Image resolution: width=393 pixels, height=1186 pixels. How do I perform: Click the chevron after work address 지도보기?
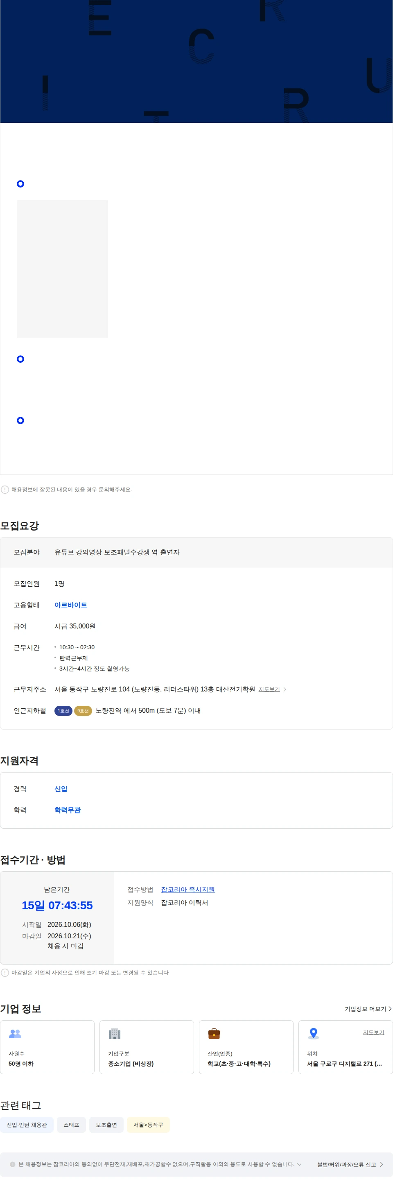coord(285,689)
